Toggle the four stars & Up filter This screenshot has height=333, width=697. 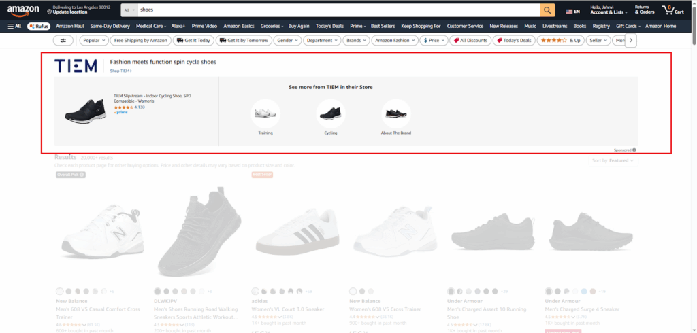pos(560,40)
